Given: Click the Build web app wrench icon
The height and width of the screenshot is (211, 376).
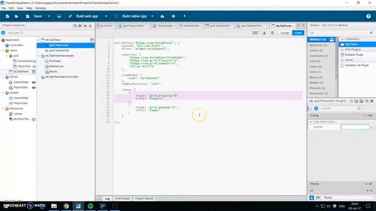Looking at the screenshot, I should [70, 16].
